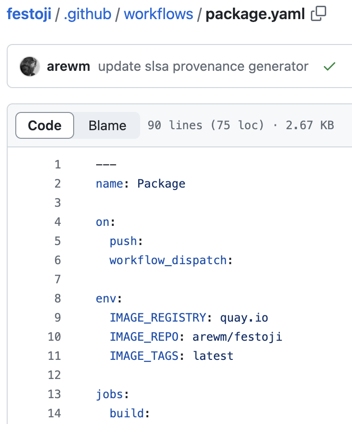The width and height of the screenshot is (352, 424).
Task: Stay on the Code tab
Action: [x=44, y=125]
